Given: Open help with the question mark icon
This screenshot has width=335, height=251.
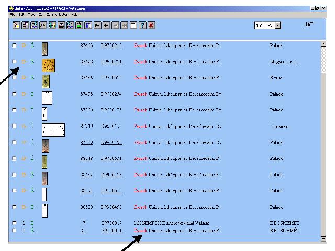Looking at the screenshot, I should point(142,26).
